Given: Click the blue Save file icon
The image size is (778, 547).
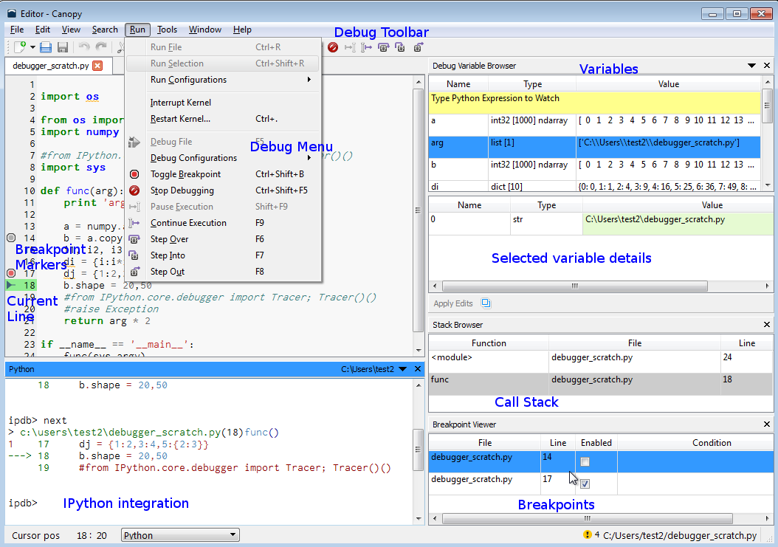Looking at the screenshot, I should (x=46, y=47).
